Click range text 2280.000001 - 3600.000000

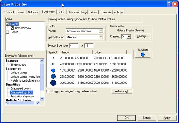pos(76,77)
